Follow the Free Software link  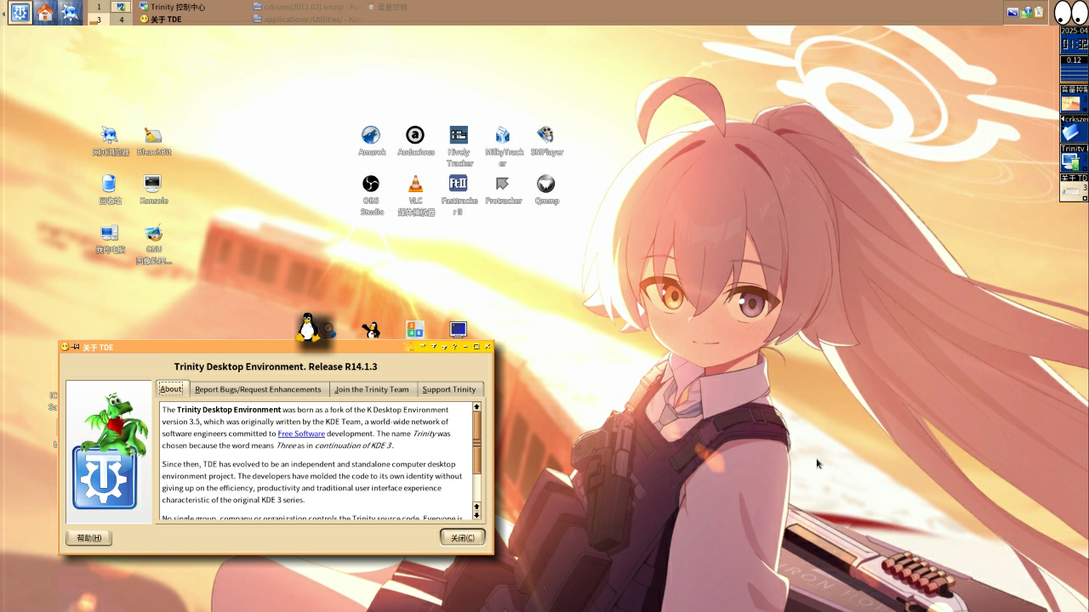(x=301, y=433)
